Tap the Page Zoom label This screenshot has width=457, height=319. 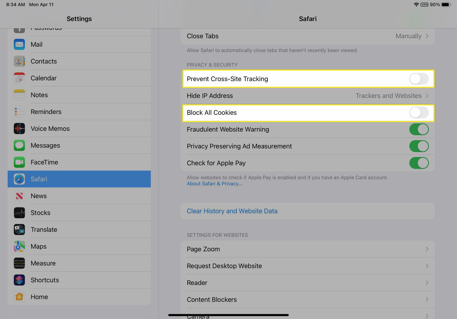[x=203, y=249]
